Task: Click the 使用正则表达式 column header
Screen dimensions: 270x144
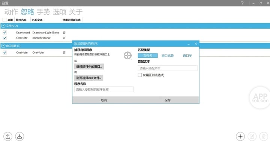Action: point(72,20)
